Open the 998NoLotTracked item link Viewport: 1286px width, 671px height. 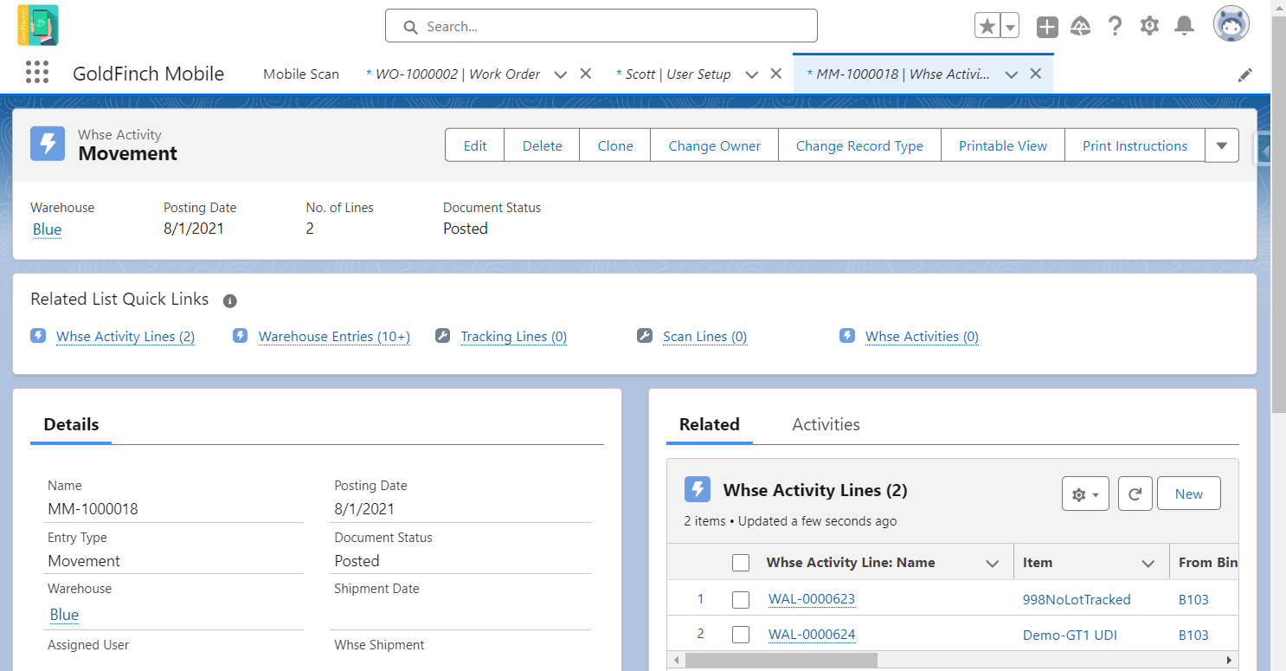tap(1077, 599)
